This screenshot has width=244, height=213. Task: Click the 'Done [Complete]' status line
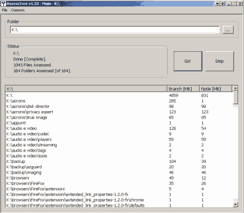[30, 59]
